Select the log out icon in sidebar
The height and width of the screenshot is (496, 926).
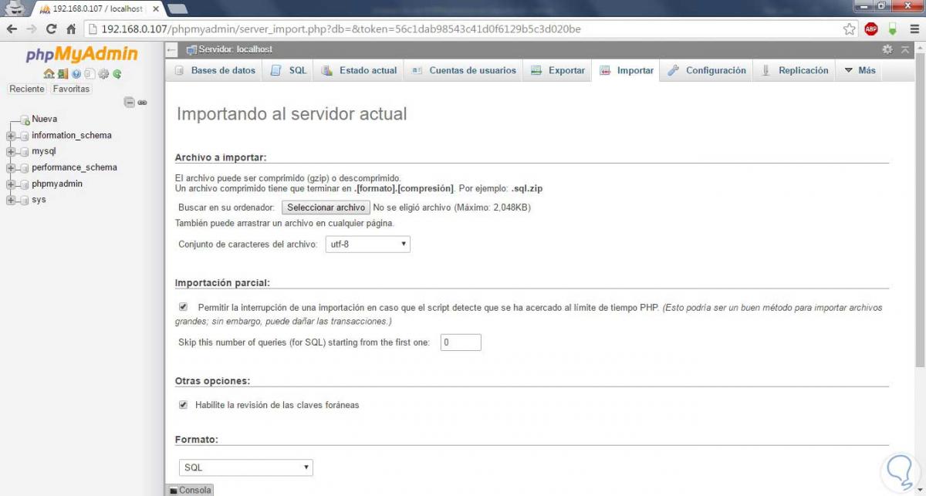pyautogui.click(x=63, y=74)
